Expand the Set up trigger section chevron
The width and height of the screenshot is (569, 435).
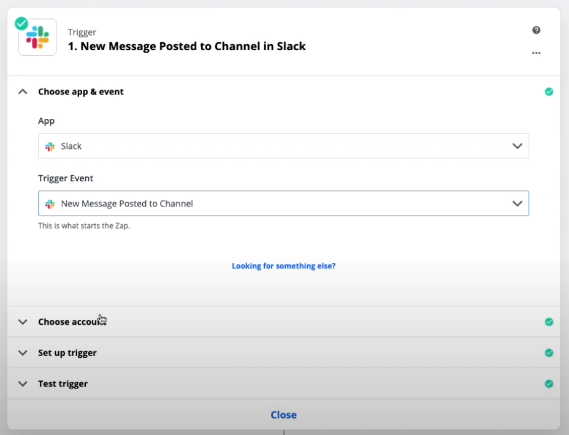tap(23, 353)
